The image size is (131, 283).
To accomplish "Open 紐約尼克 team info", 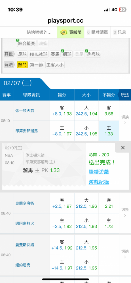I will pos(23,265).
